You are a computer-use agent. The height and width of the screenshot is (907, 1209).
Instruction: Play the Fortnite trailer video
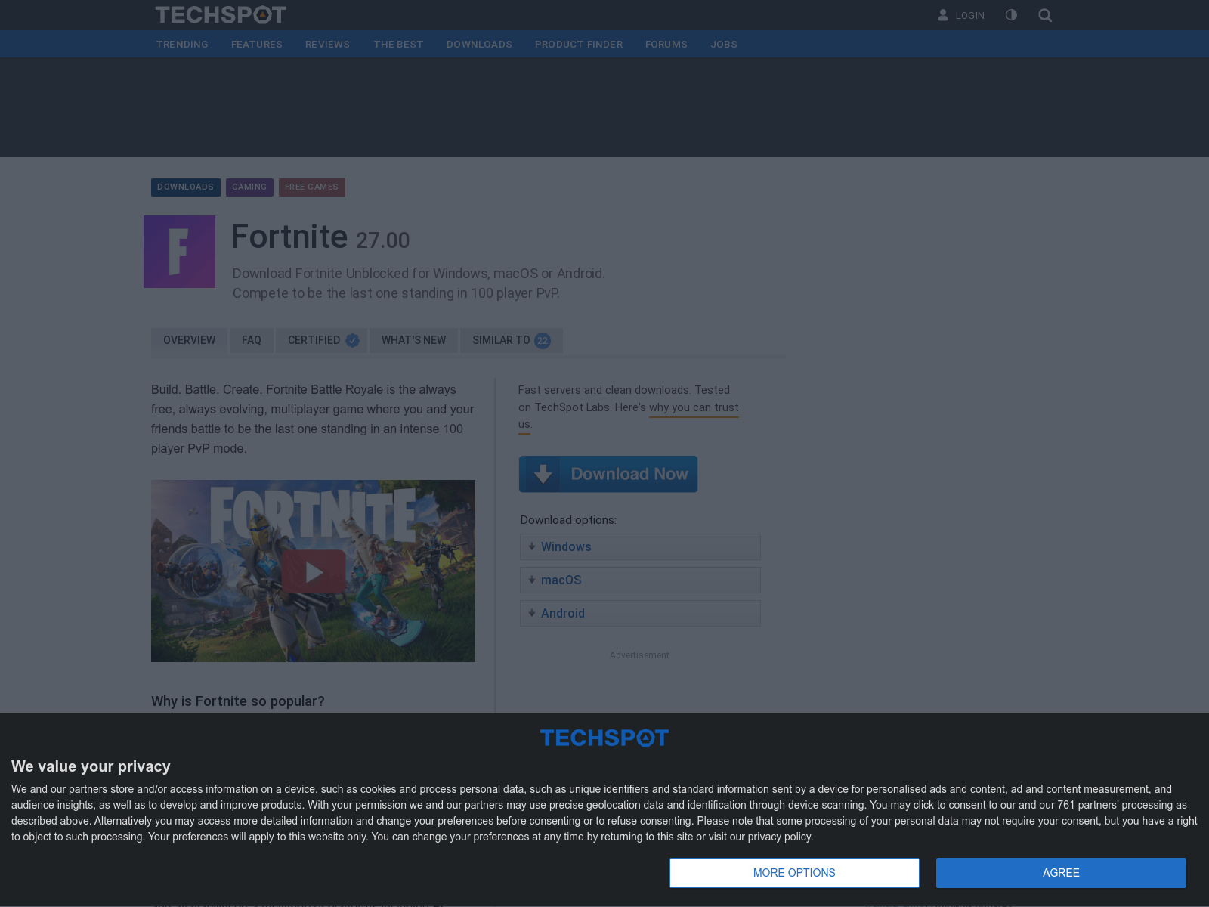[314, 571]
